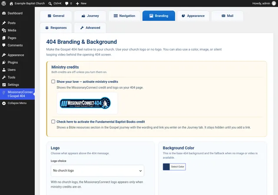Click the WordPress logo icon
The image size is (278, 195).
4,3
